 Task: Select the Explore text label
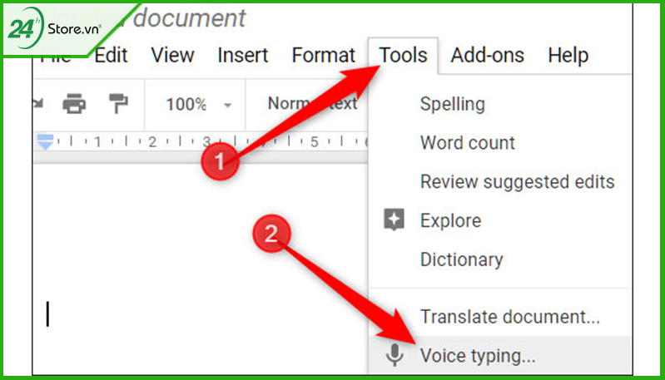point(450,220)
